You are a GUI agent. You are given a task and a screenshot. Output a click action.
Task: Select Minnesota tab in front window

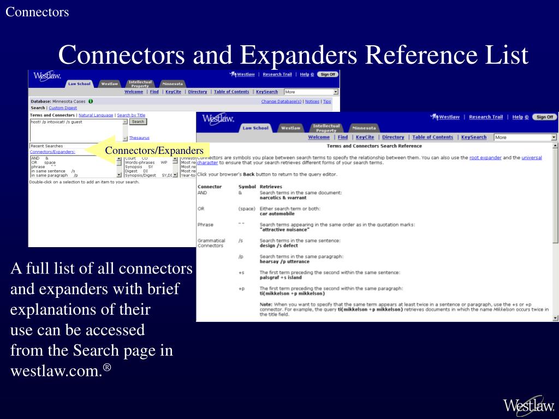pos(364,128)
